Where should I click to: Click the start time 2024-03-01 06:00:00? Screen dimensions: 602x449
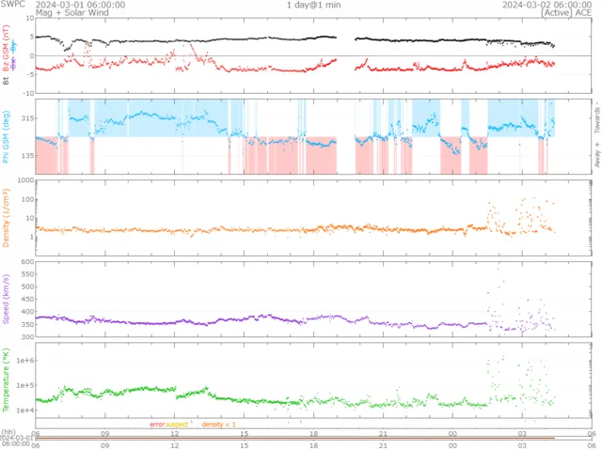tap(80, 5)
